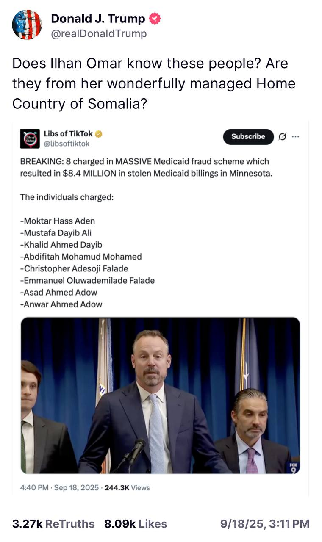The width and height of the screenshot is (322, 542).
Task: Click the profile avatar beside @realDonaldTrump
Action: pyautogui.click(x=27, y=25)
